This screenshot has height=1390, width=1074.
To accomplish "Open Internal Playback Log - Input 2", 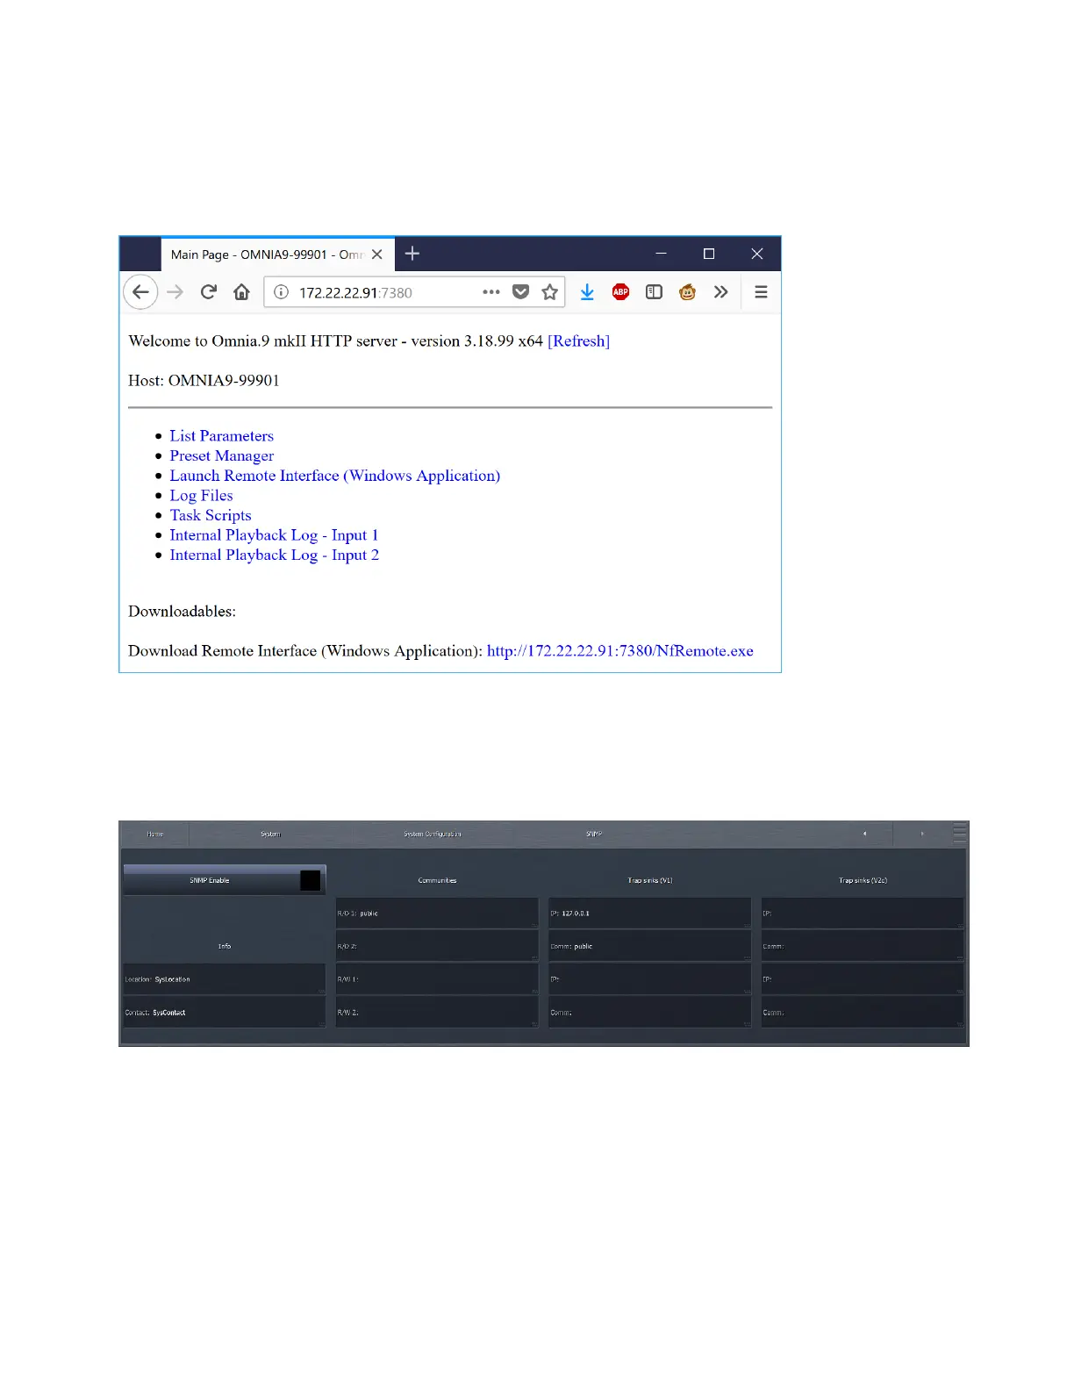I will [x=274, y=555].
